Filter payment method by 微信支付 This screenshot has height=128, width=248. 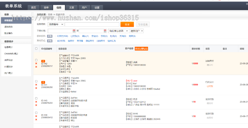click(x=90, y=41)
